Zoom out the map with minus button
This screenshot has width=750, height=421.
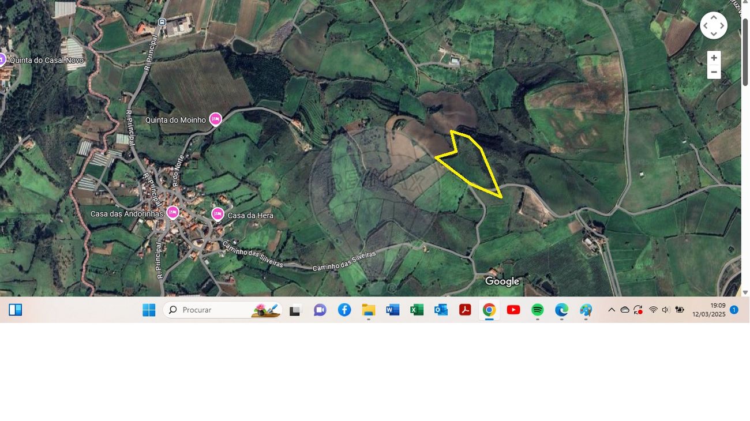coord(714,72)
